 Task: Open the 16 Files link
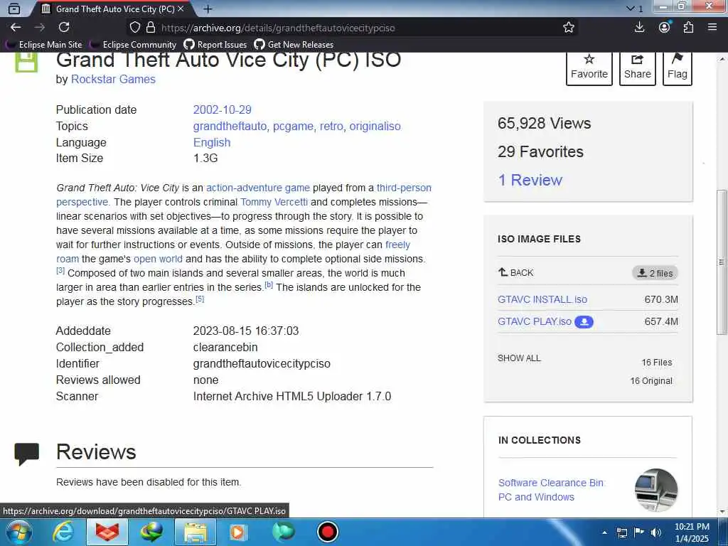[656, 363]
